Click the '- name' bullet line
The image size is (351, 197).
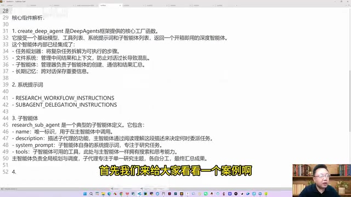pos(63,131)
